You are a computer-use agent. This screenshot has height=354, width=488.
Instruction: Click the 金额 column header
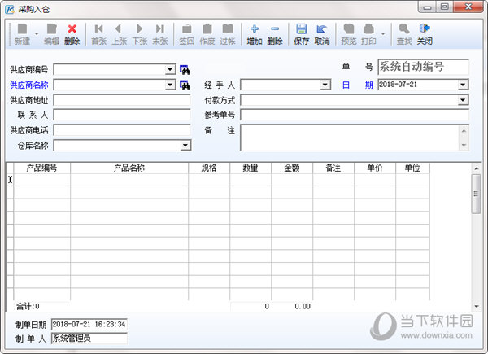point(292,168)
